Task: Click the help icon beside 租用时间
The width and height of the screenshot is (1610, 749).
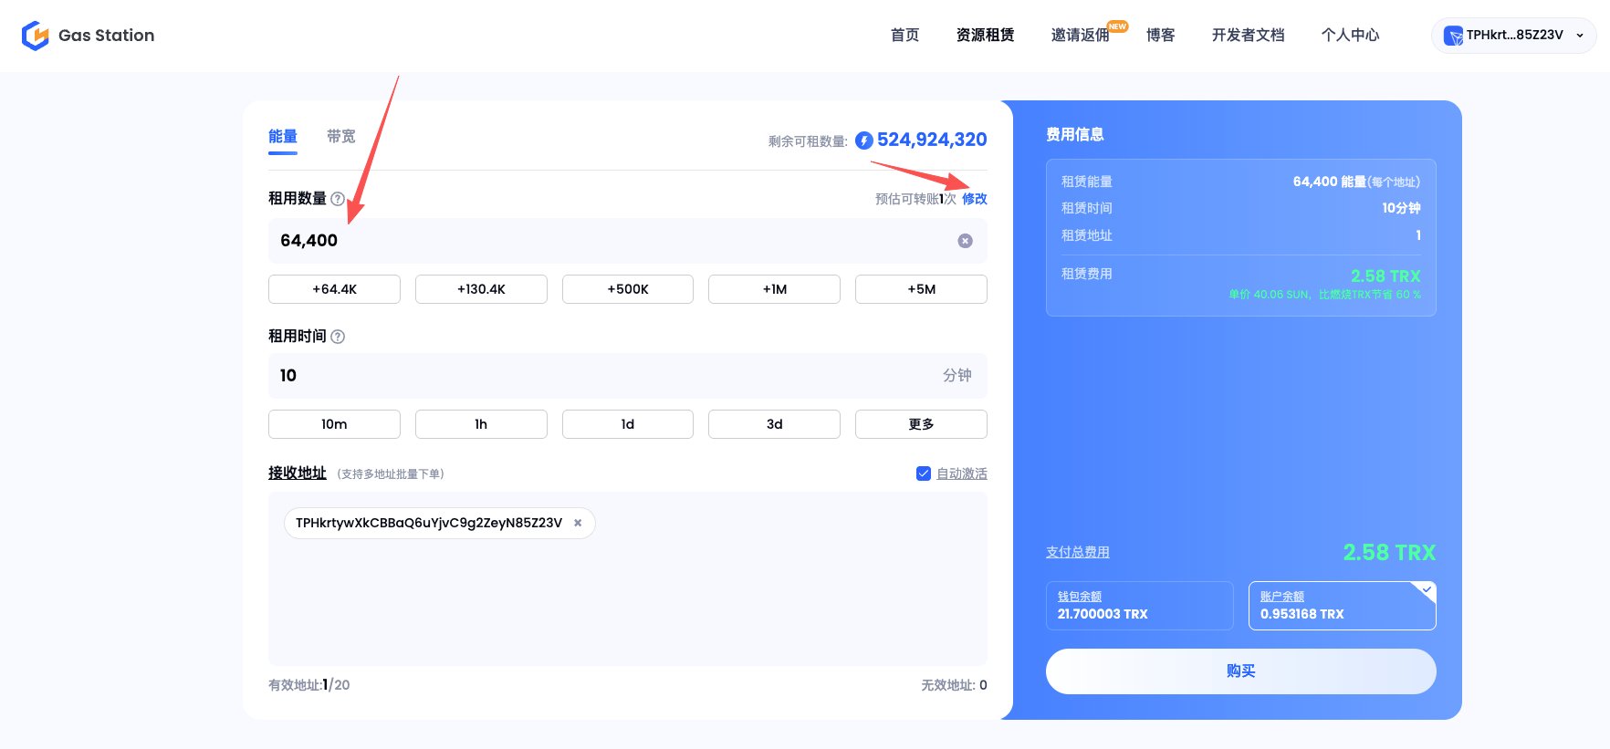Action: pos(338,337)
